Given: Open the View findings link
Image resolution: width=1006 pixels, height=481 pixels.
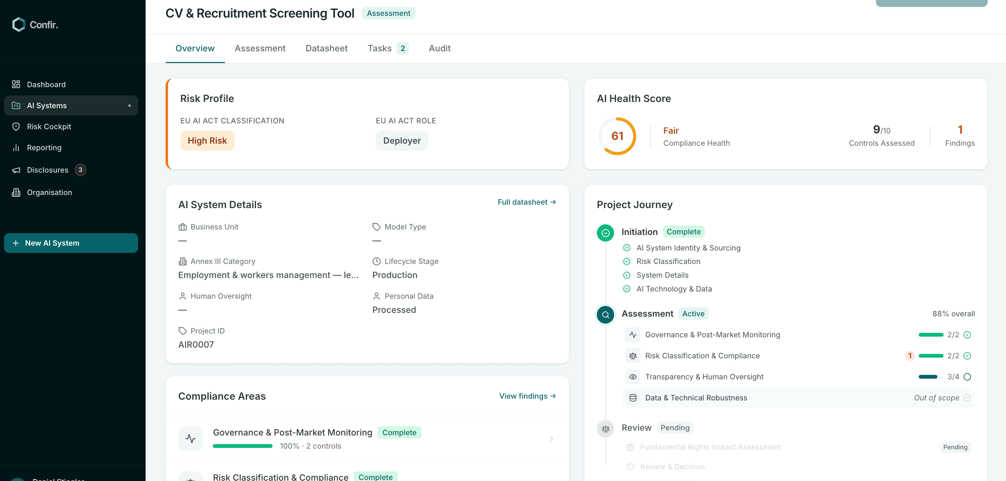Looking at the screenshot, I should (x=527, y=396).
